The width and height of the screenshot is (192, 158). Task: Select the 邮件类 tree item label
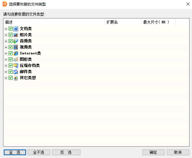(26, 72)
